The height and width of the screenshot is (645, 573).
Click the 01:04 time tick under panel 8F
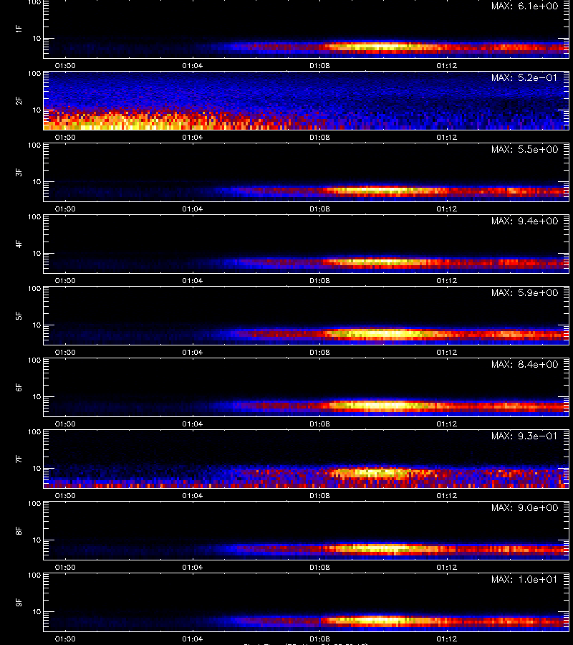click(193, 567)
